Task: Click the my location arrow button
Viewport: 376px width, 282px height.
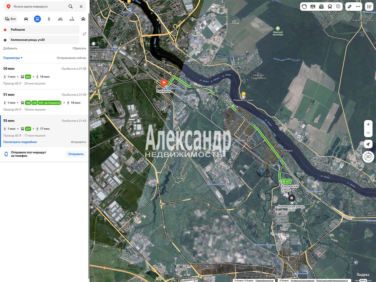Action: click(x=368, y=144)
